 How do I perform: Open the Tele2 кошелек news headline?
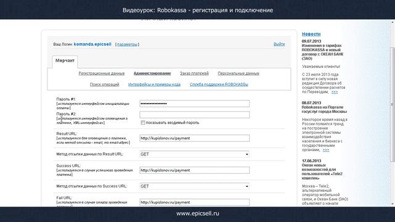[322, 171]
